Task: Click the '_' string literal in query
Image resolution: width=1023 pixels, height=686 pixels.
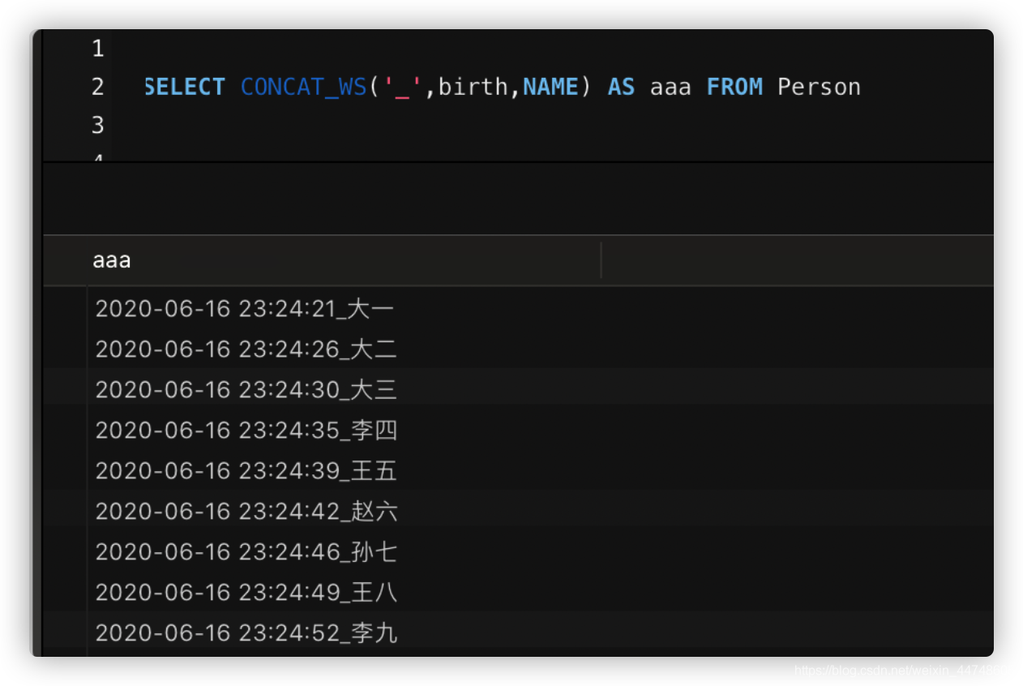Action: [x=403, y=88]
